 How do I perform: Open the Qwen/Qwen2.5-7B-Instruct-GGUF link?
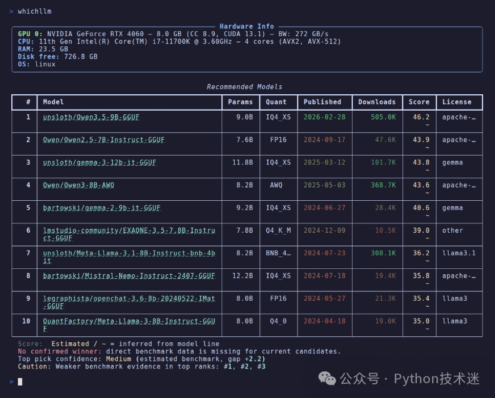104,140
